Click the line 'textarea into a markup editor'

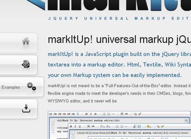click(119, 65)
